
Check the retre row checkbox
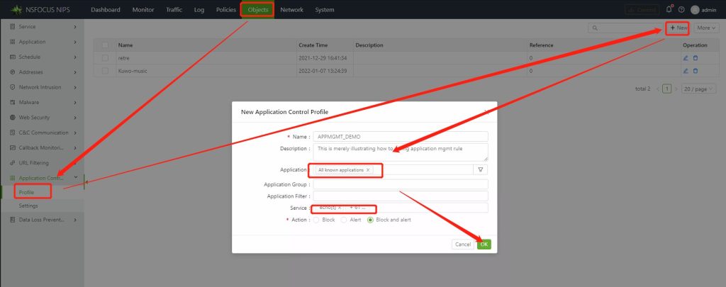click(x=105, y=58)
